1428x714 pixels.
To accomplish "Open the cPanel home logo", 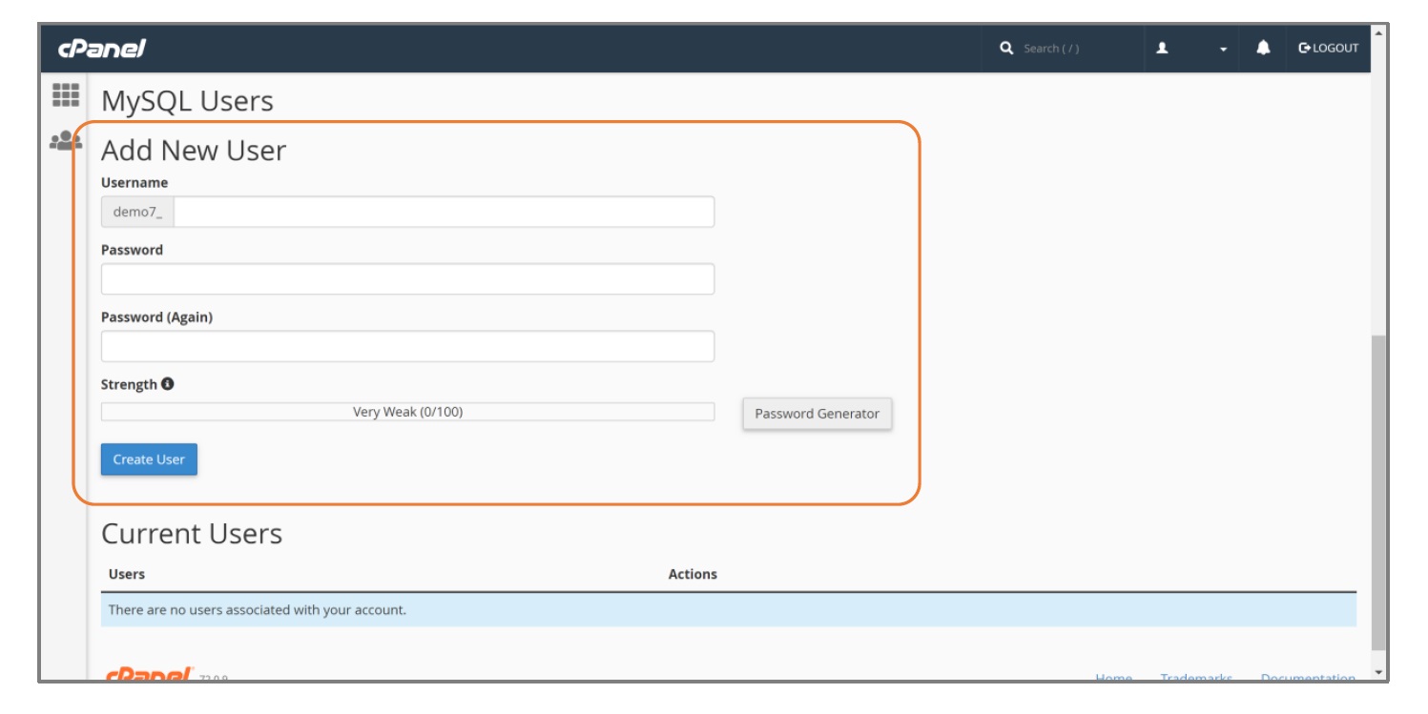I will (102, 48).
